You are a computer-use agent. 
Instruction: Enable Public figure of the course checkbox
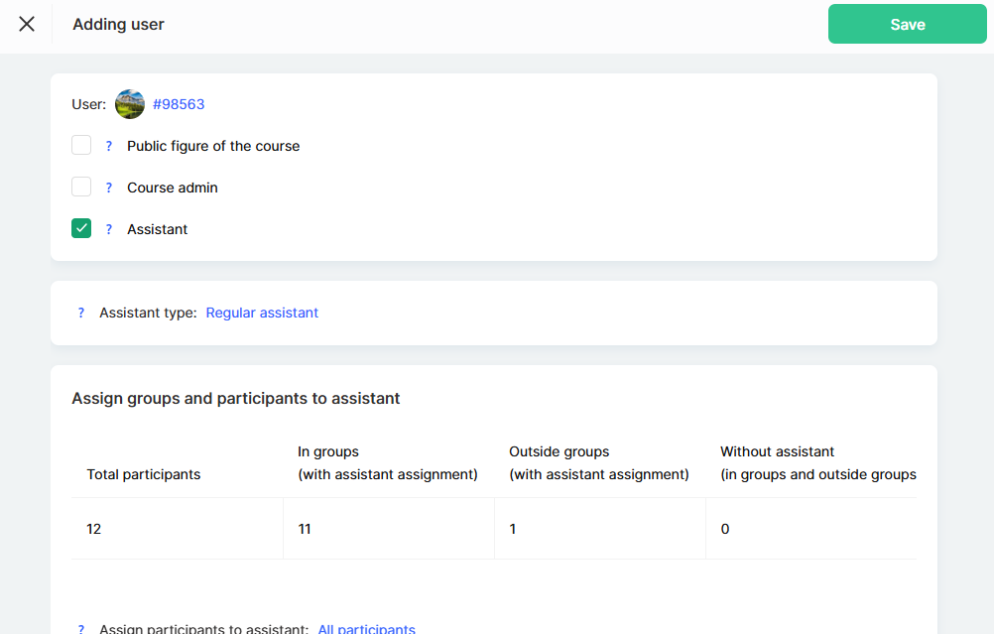(x=81, y=146)
